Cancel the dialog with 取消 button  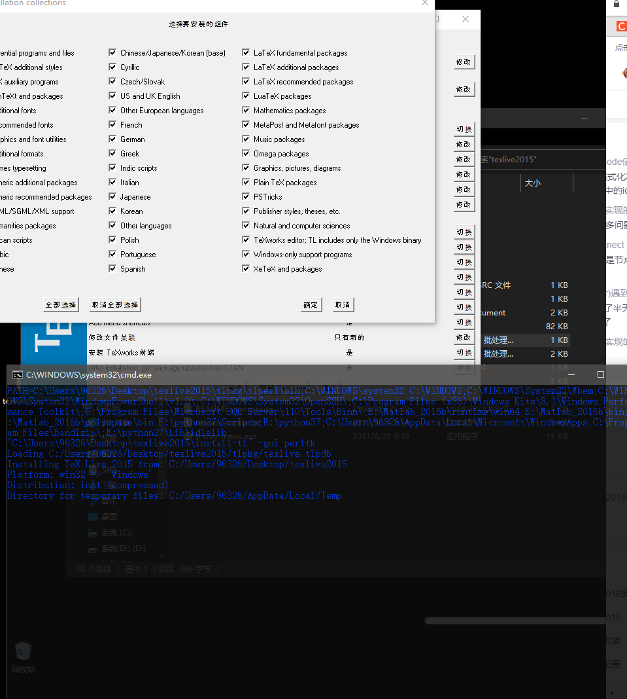point(343,305)
